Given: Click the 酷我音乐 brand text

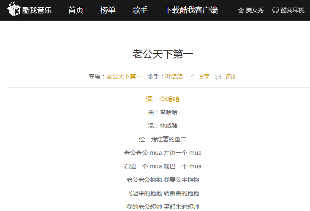Looking at the screenshot, I should (x=37, y=10).
